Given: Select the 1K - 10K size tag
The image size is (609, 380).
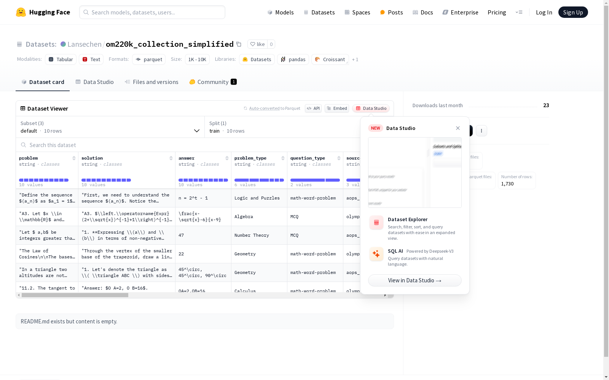Looking at the screenshot, I should tap(197, 59).
